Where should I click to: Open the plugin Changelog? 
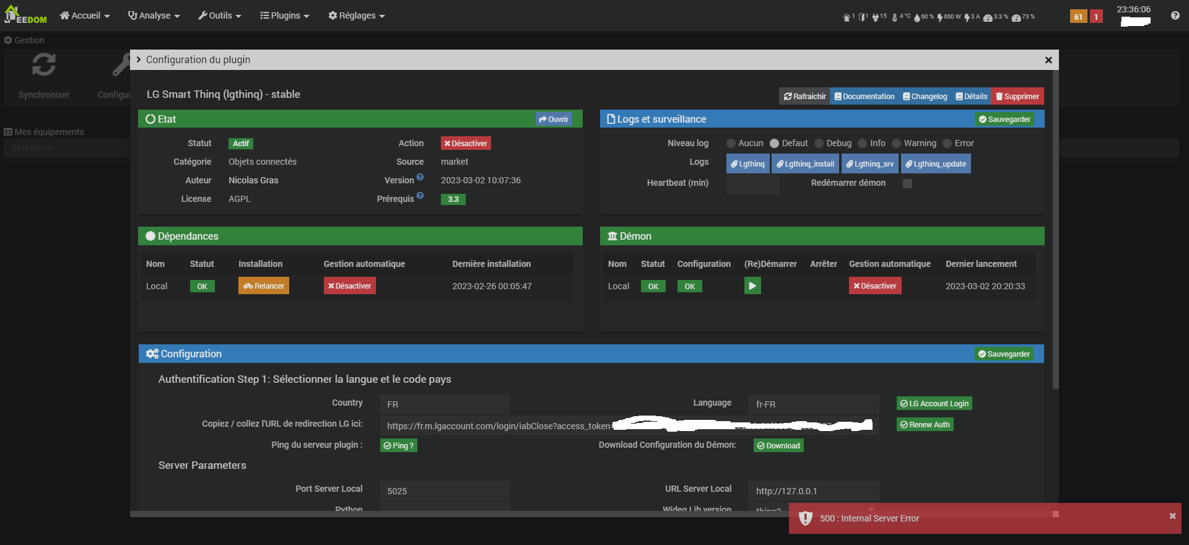pos(925,96)
